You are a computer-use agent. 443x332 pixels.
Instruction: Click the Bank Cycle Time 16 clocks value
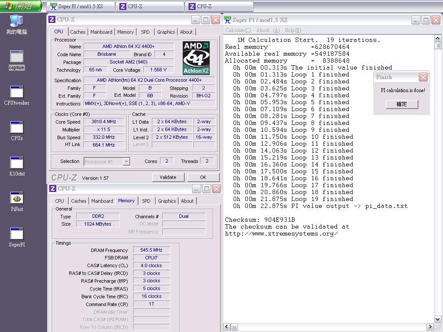click(151, 297)
